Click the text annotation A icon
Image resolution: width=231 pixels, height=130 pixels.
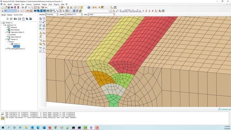[60, 11]
